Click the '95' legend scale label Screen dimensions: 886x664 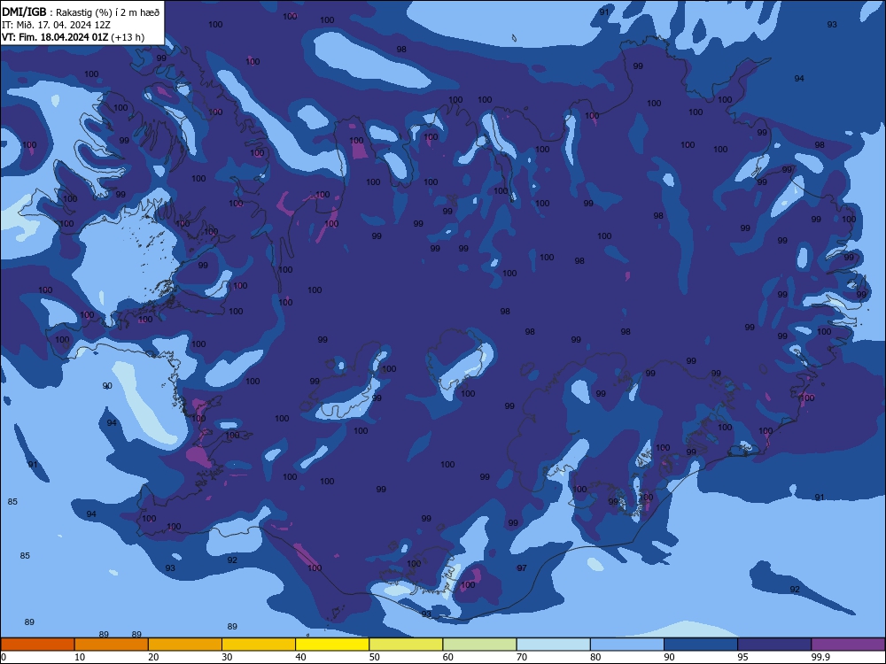pos(742,657)
